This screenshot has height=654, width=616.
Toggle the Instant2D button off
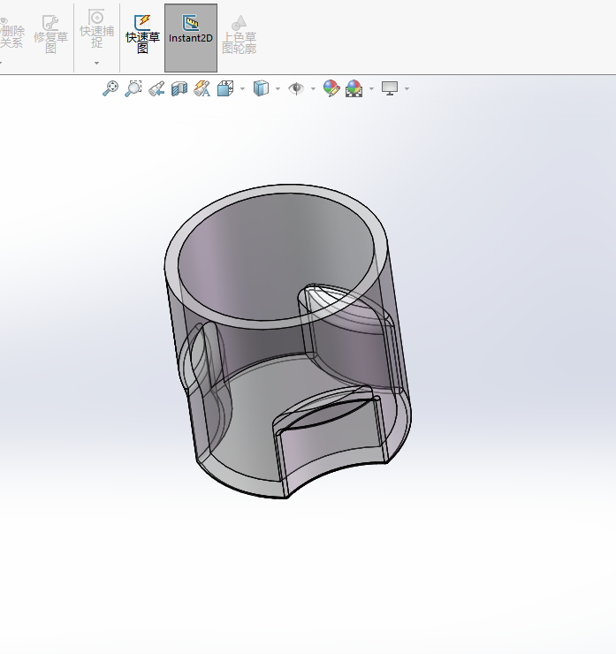pyautogui.click(x=191, y=38)
